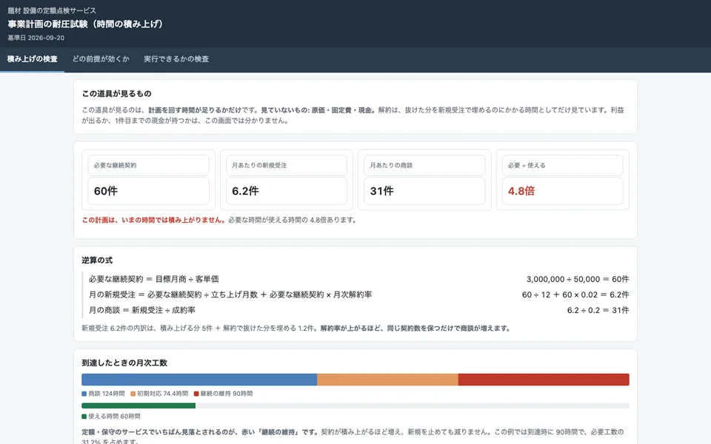Click the formula 月の商談 = 新規受注 ÷ 成約率
The height and width of the screenshot is (444, 711).
point(142,310)
